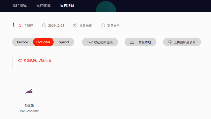Click 下载至本地 download button

[140, 42]
